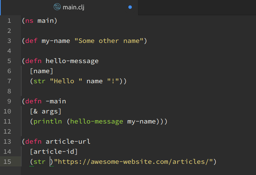The height and width of the screenshot is (175, 256).
Task: Click line number 15 in the gutter
Action: pos(7,162)
